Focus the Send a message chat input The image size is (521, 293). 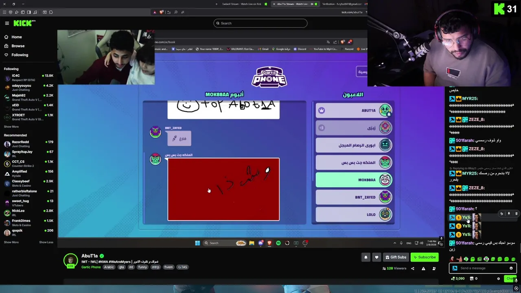tap(483, 268)
